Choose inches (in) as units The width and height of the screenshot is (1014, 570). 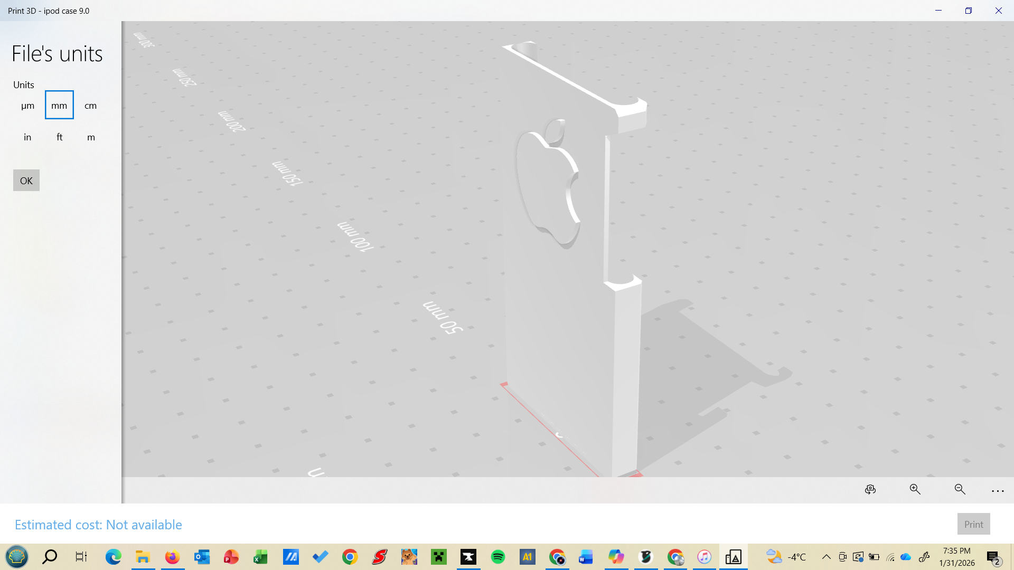point(27,137)
